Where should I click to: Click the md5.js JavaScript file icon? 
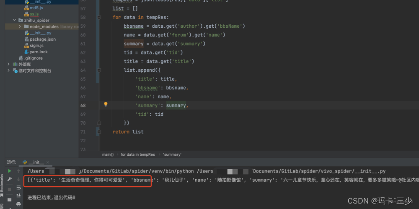coord(26,8)
